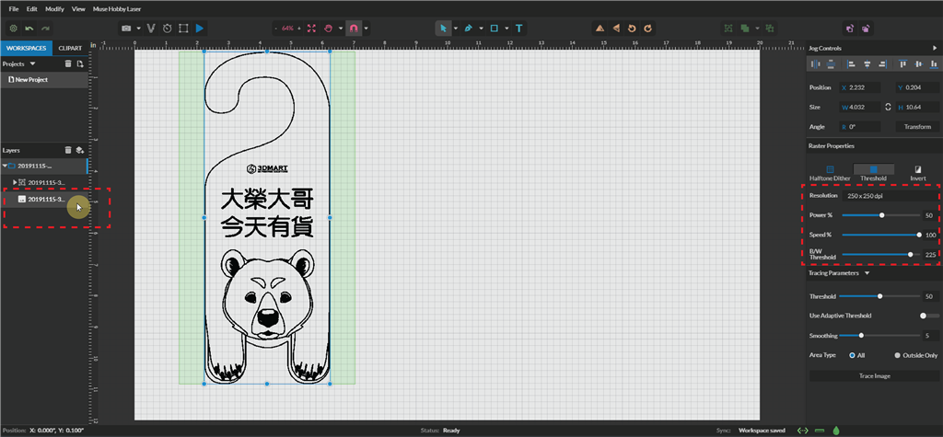
Task: Click the Power % slider handle
Action: click(882, 215)
